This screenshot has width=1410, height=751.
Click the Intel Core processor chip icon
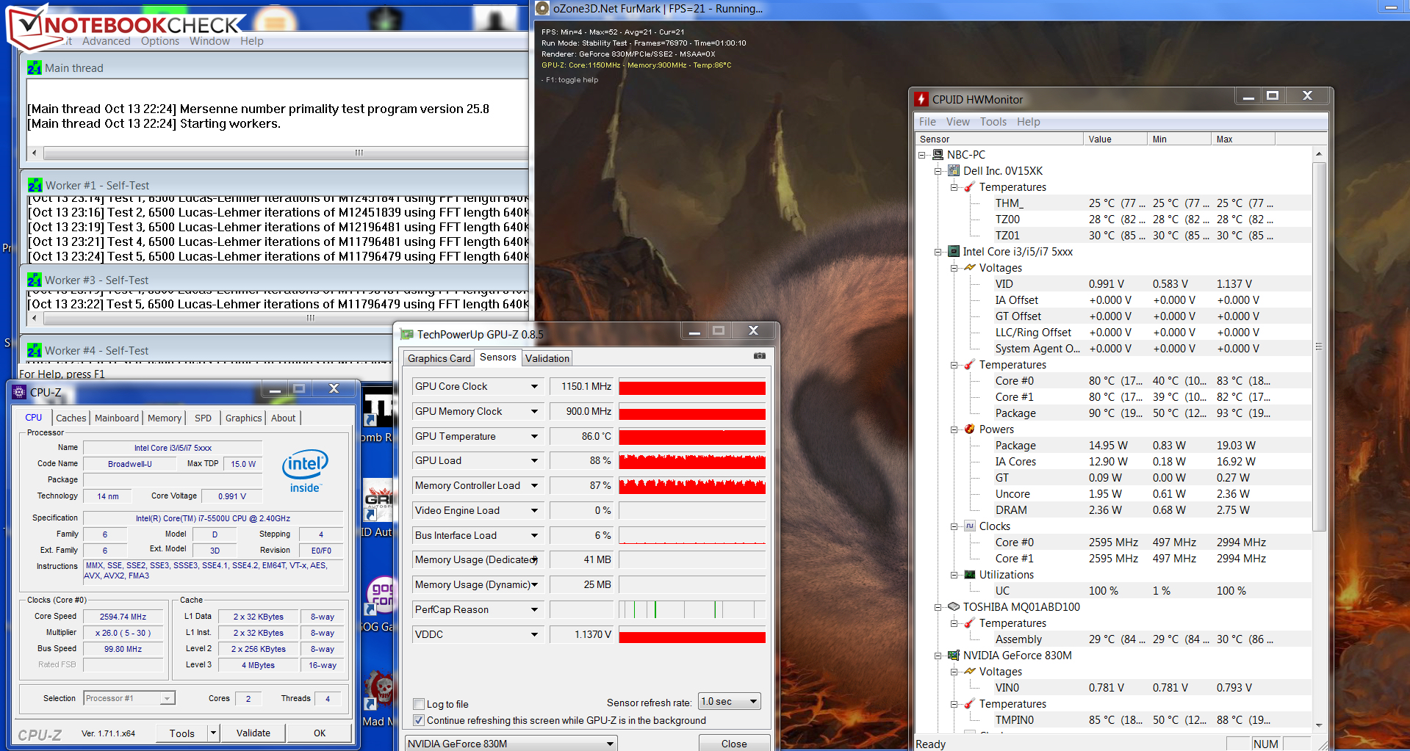(954, 251)
